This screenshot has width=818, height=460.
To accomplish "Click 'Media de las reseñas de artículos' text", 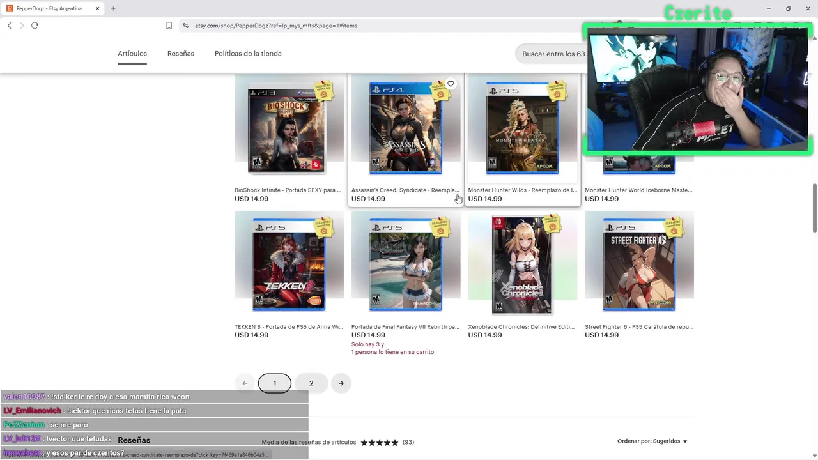I will click(309, 442).
